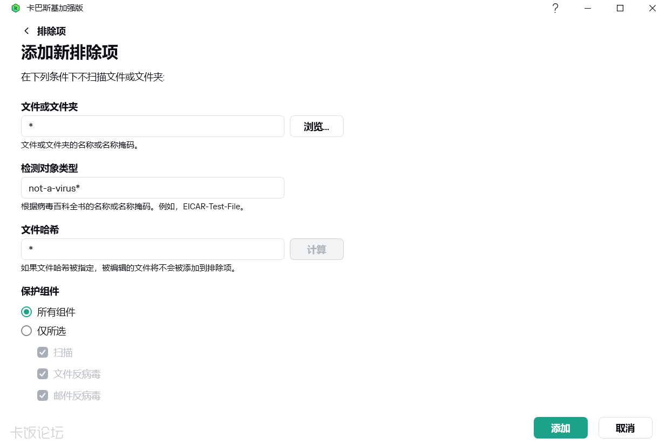Open help via the question mark icon
Viewport: 659px width, 445px height.
pos(555,8)
